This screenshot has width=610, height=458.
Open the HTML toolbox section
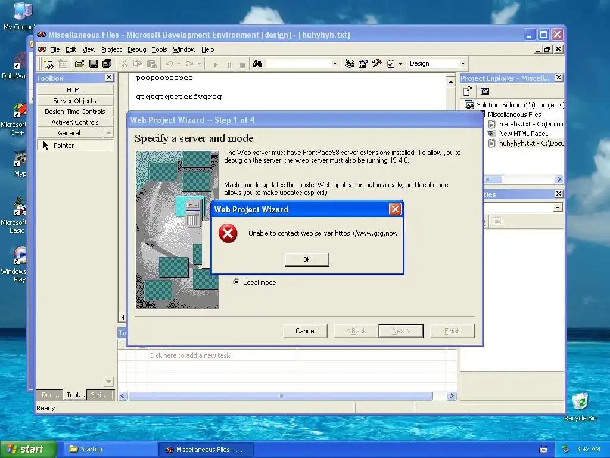[75, 90]
